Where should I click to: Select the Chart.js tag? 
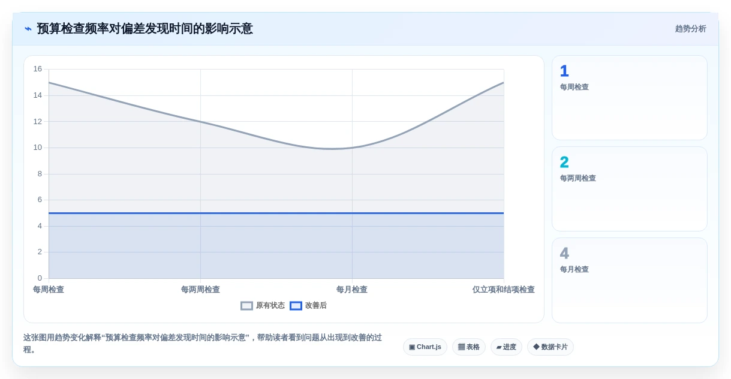(x=425, y=347)
